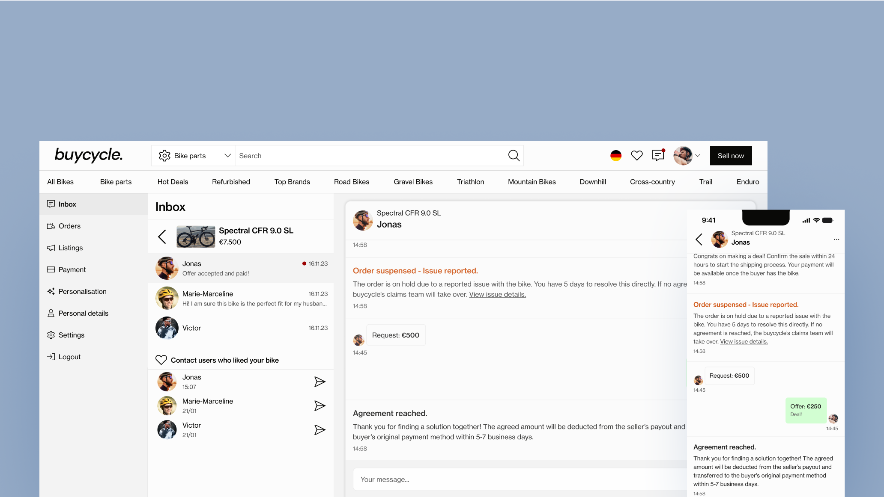
Task: Click back arrow in mobile chat view
Action: point(699,240)
